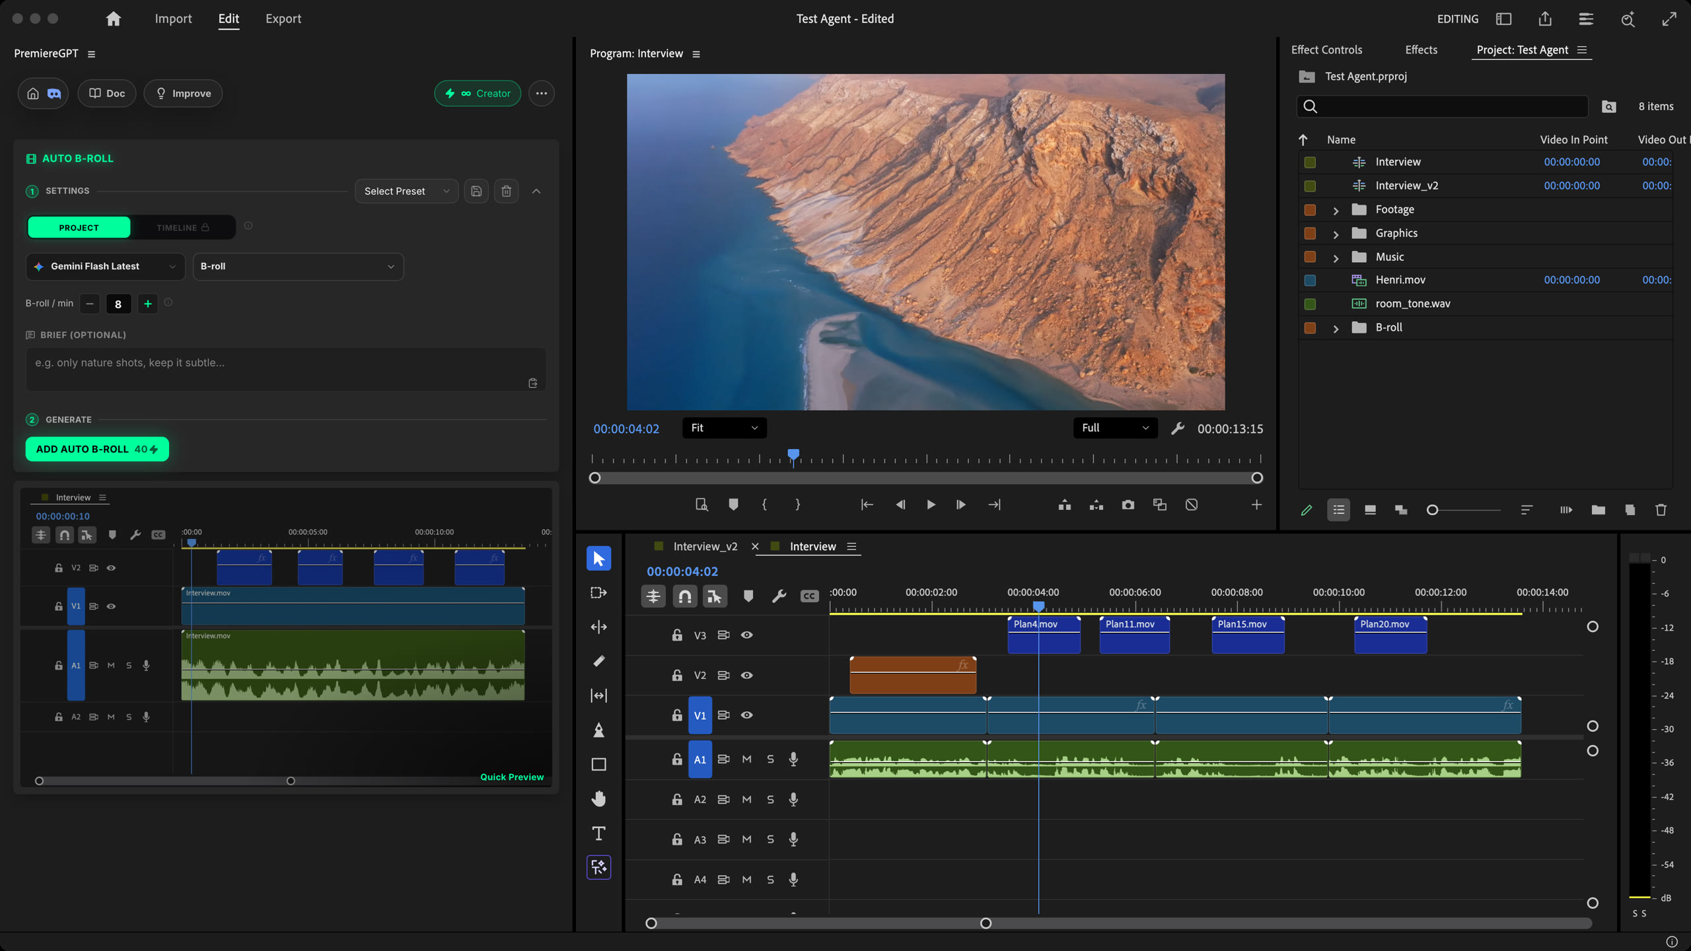
Task: Open the Select Preset dropdown
Action: tap(406, 191)
